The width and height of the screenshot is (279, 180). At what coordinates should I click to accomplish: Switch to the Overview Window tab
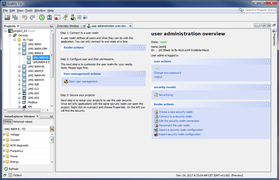(68, 26)
